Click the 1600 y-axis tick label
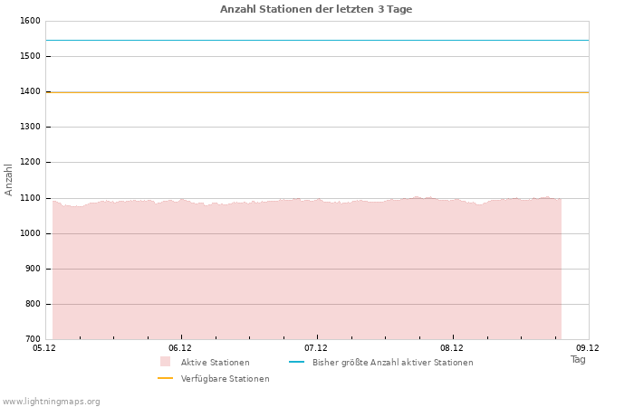 30,21
